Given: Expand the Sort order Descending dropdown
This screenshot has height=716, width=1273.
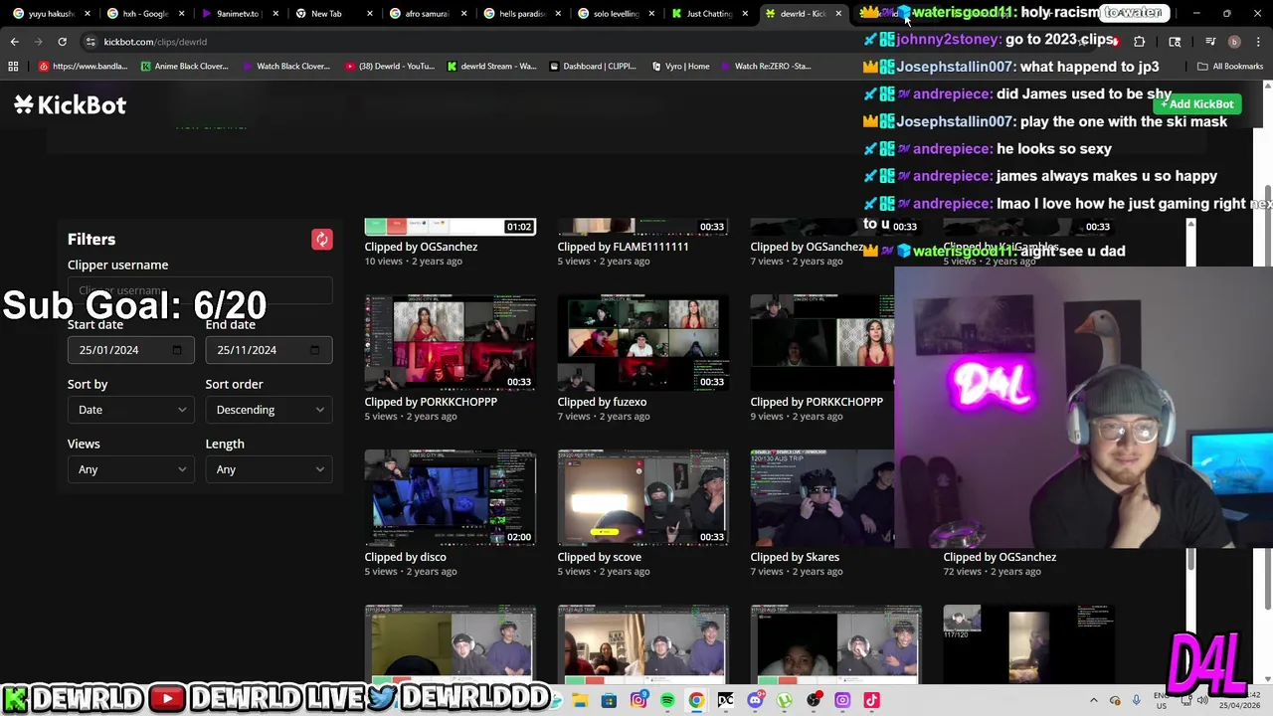Looking at the screenshot, I should point(269,410).
